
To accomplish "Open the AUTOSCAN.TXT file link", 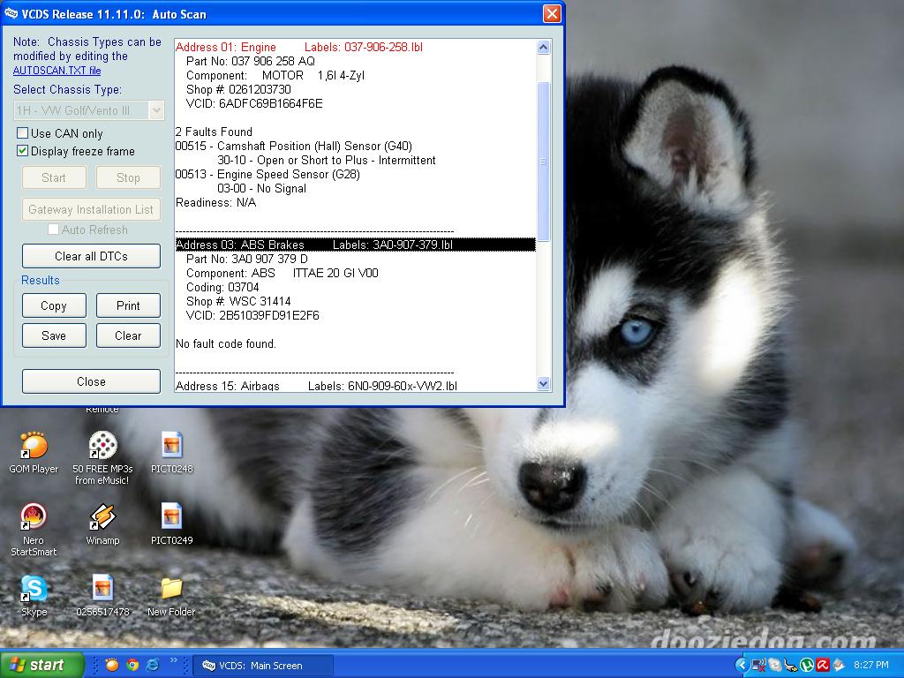I will [56, 71].
